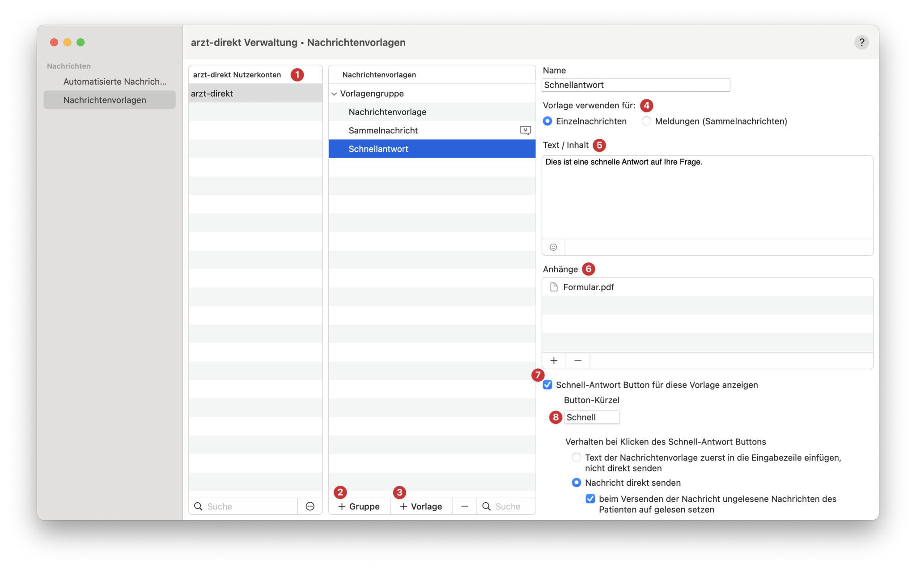The image size is (916, 569).
Task: Click the + Vorlage button
Action: coord(420,506)
